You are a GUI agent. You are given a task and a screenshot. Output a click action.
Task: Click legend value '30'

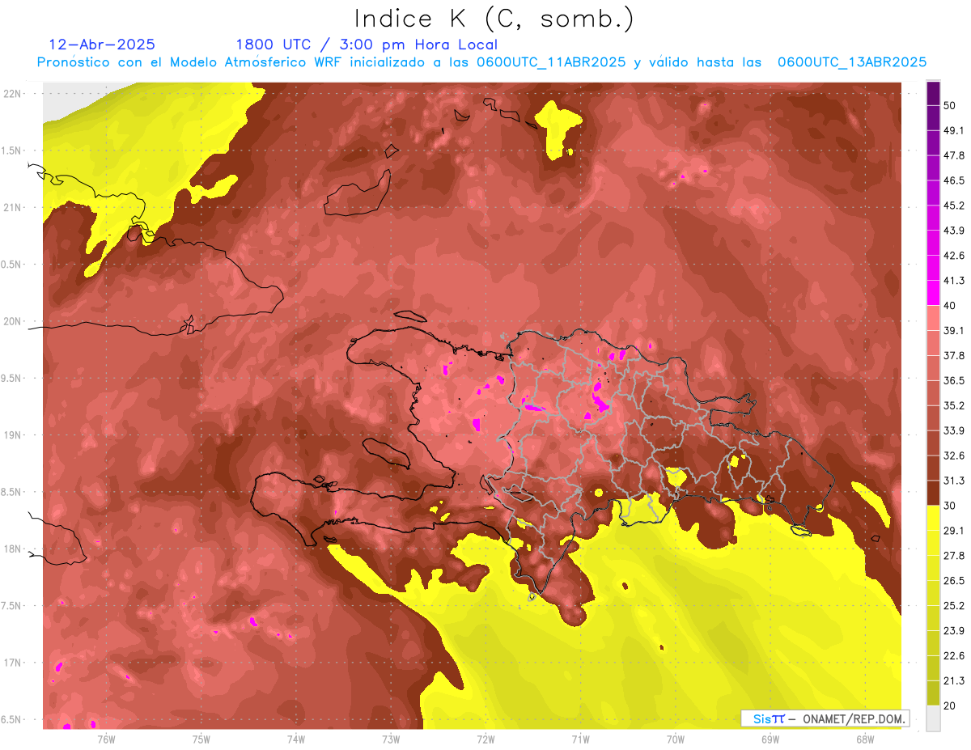click(951, 506)
